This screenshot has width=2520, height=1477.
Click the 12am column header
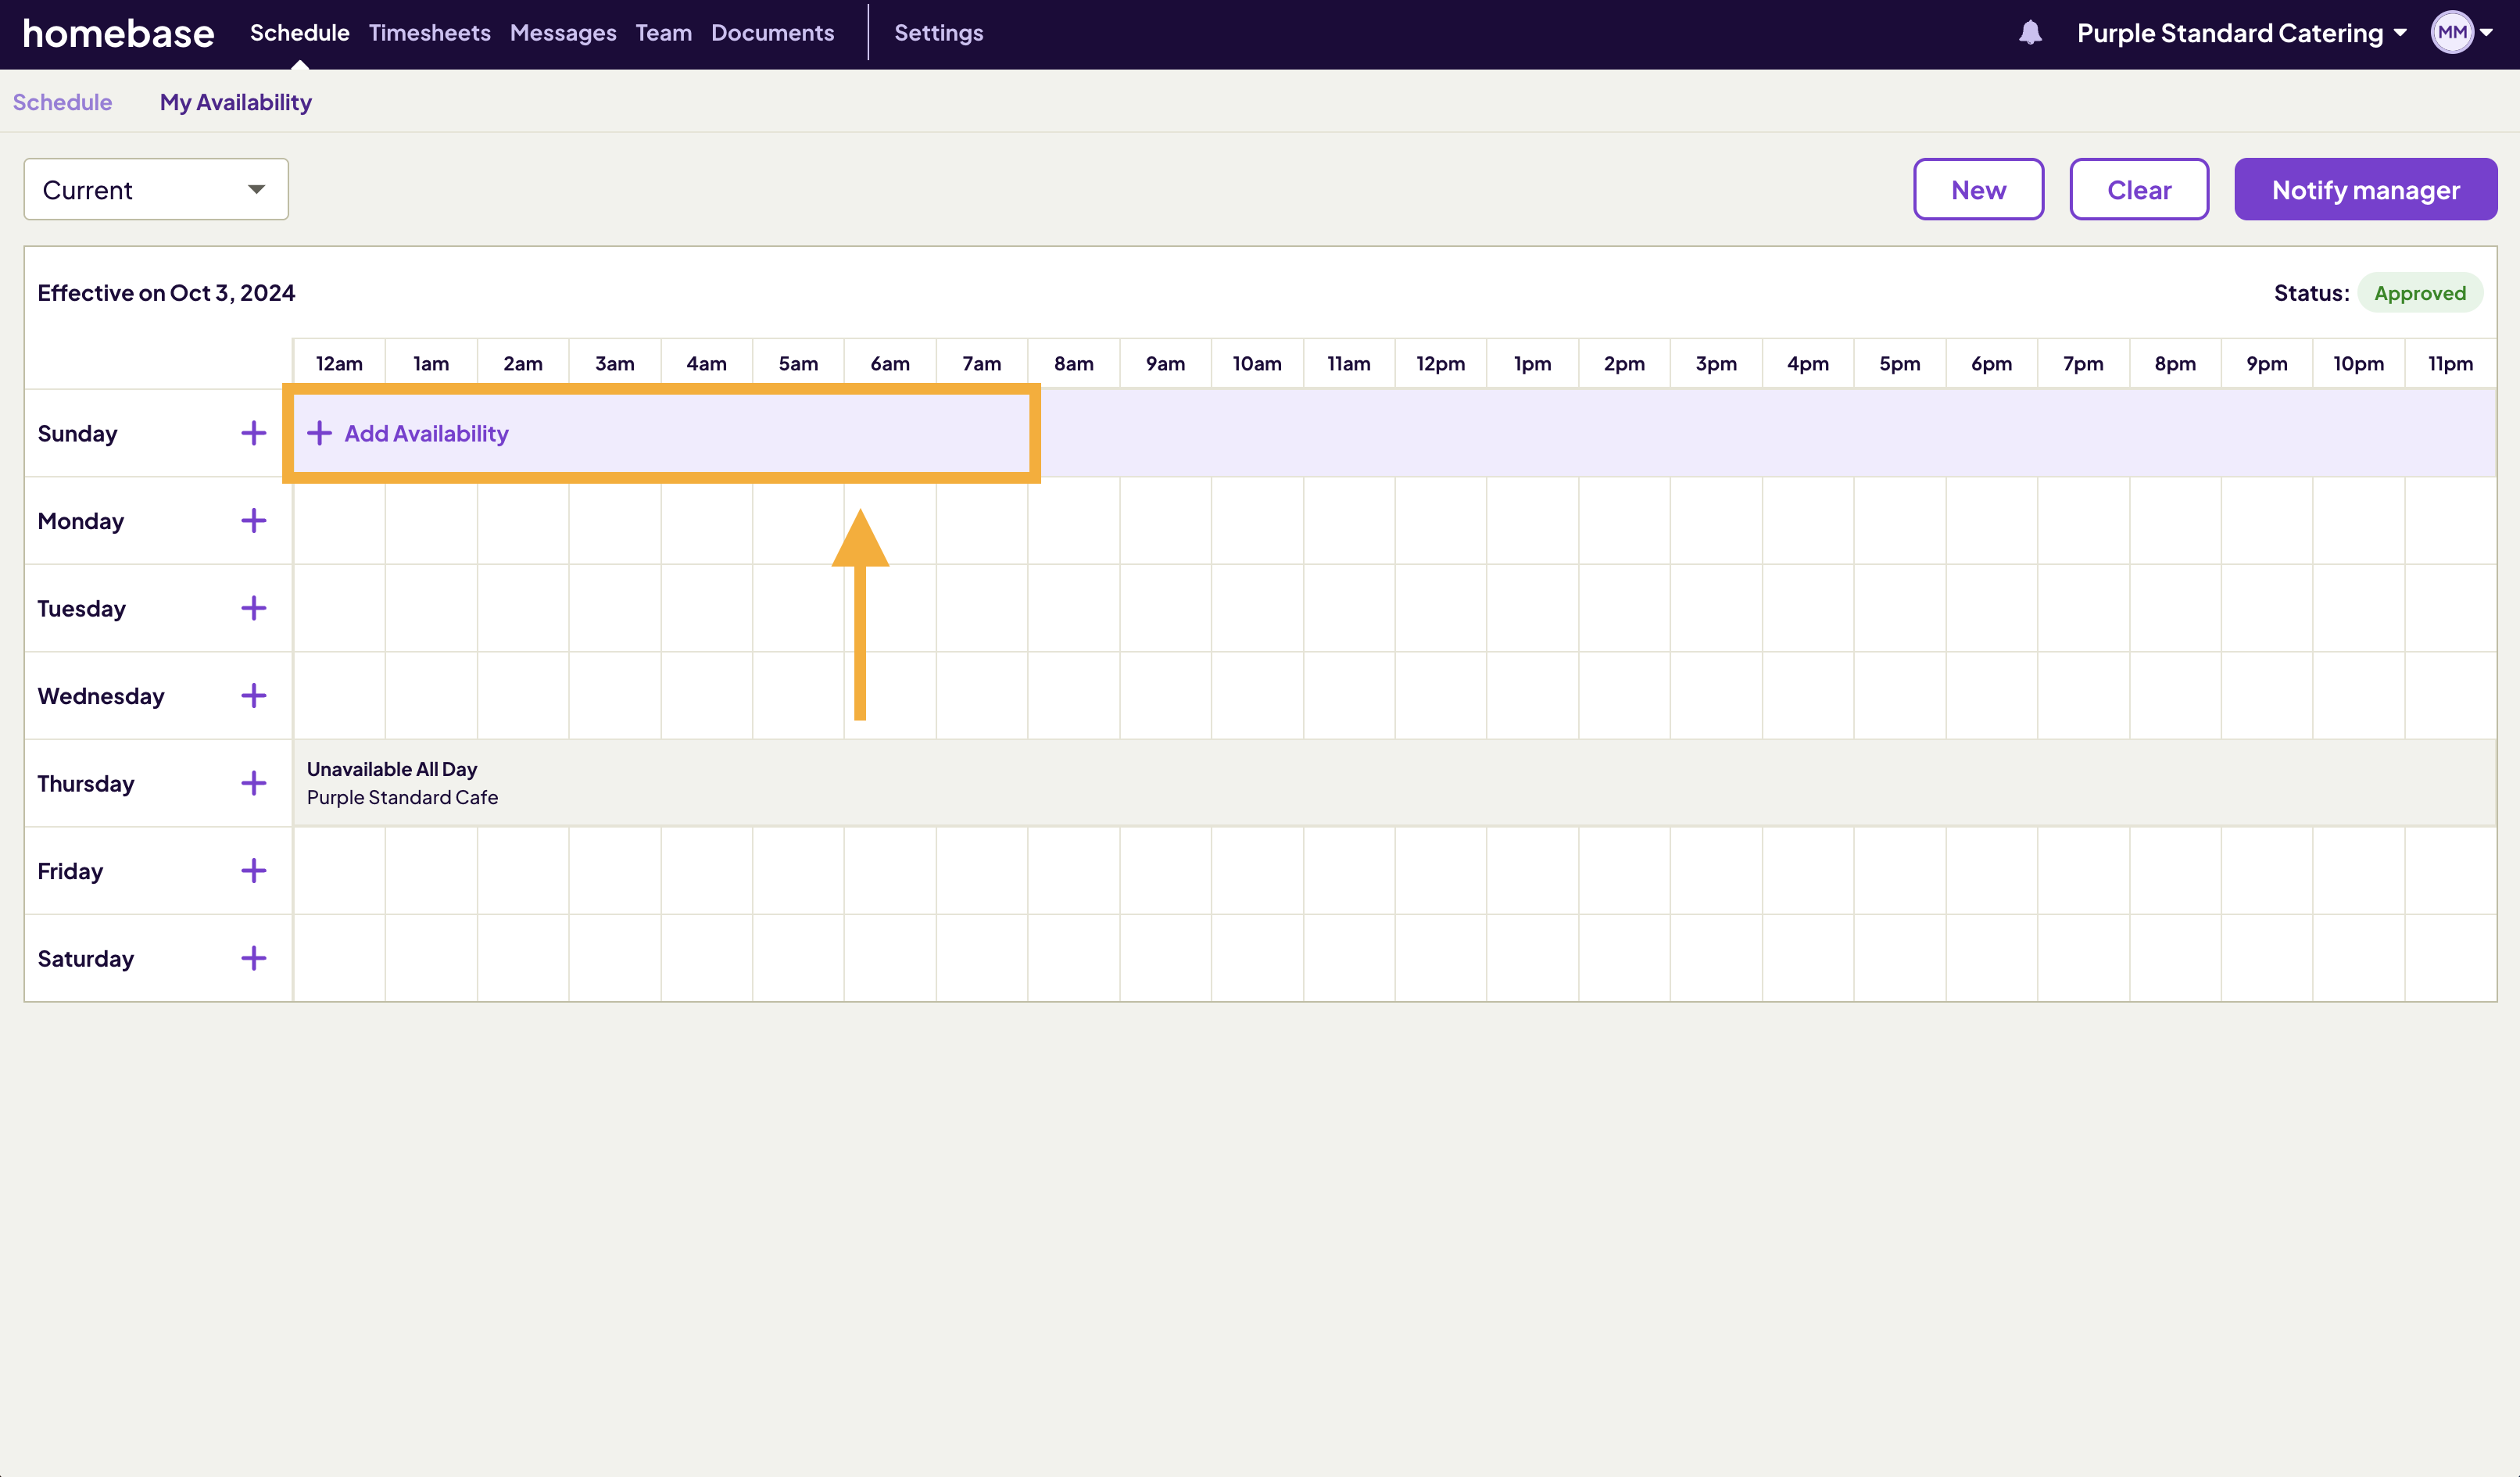click(339, 364)
